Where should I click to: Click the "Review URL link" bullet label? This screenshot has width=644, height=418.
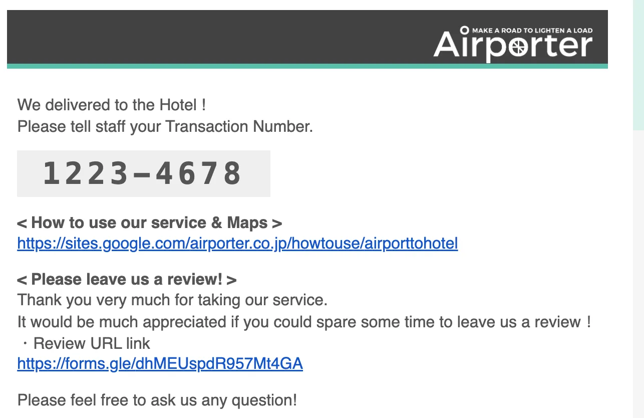click(92, 343)
